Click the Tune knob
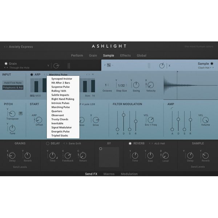 (x=12, y=128)
